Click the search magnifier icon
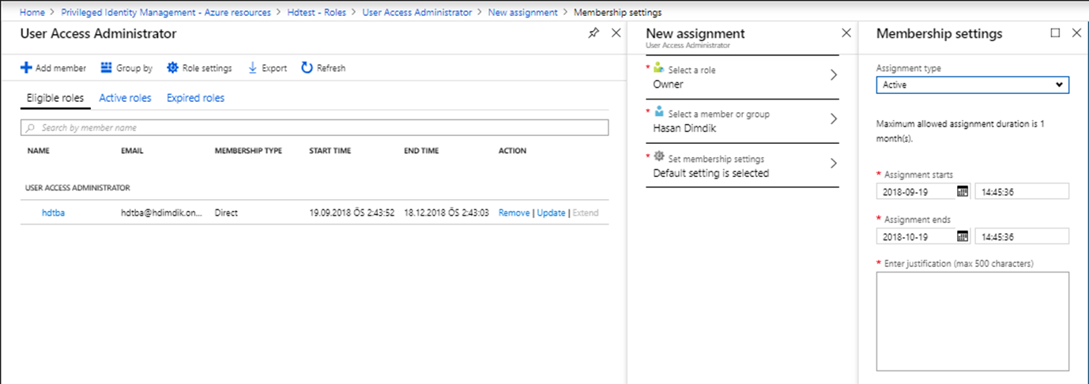The image size is (1089, 384). (30, 128)
